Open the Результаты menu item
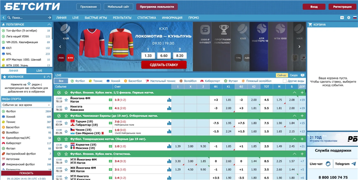Screen dimensions: 358x180 122,18
